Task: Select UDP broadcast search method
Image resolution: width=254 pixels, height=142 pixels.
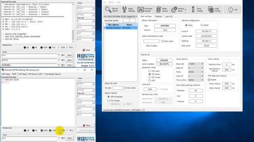Action: (x=108, y=97)
